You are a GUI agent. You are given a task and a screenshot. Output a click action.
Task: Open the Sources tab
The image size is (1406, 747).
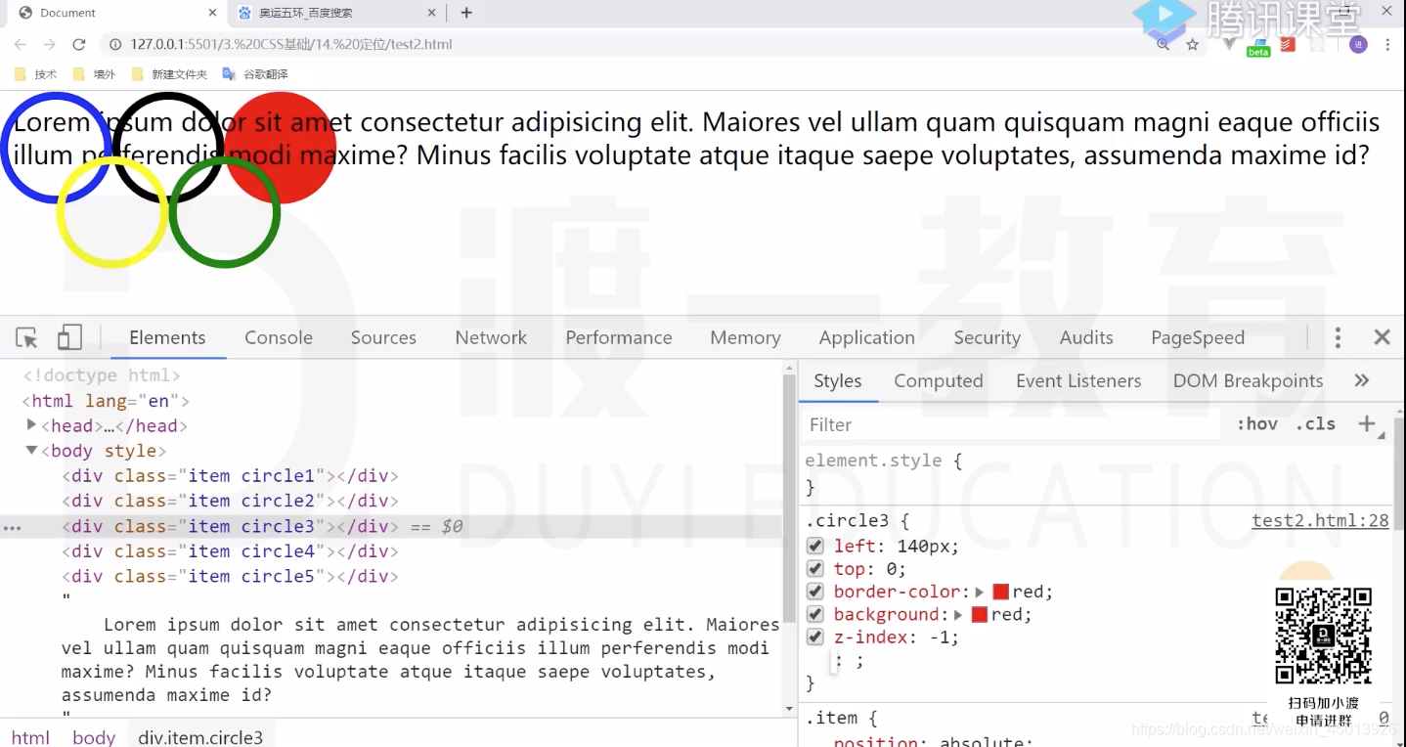click(x=383, y=338)
